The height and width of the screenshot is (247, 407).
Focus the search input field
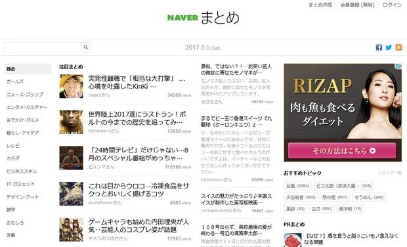tap(43, 47)
